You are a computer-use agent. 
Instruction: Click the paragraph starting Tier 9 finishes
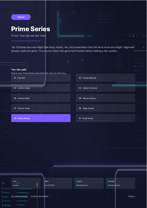pos(73,49)
